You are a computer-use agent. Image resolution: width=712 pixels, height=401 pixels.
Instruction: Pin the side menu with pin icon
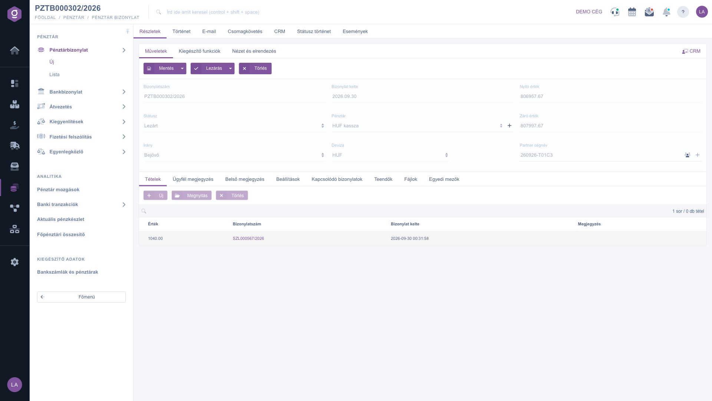point(128,32)
